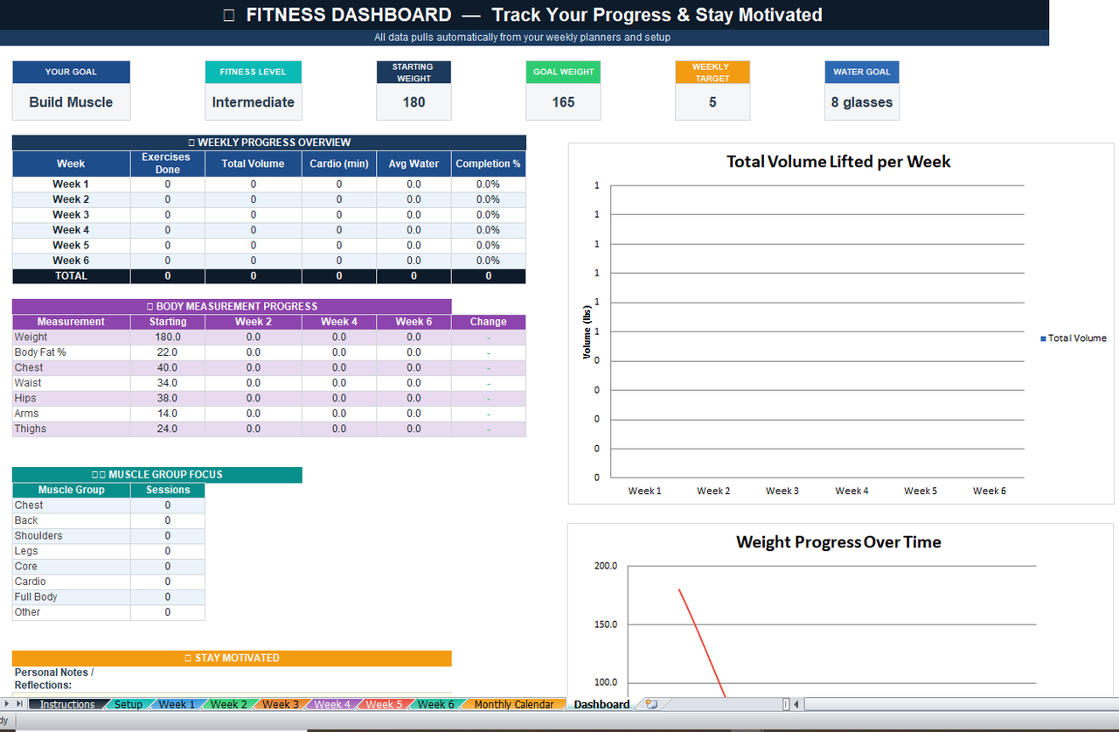Click the Arms starting value 14.0
The image size is (1119, 732).
[168, 414]
